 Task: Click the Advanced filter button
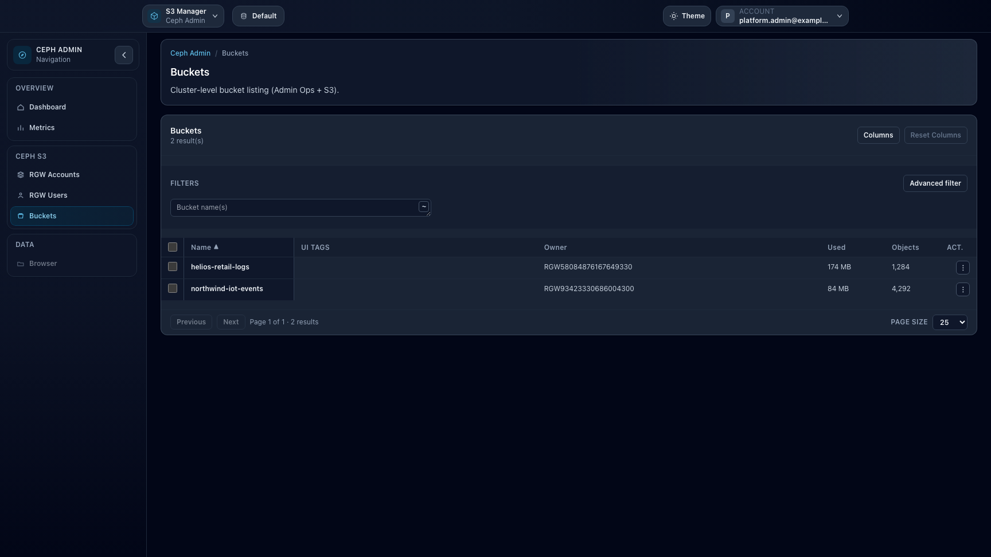point(935,183)
